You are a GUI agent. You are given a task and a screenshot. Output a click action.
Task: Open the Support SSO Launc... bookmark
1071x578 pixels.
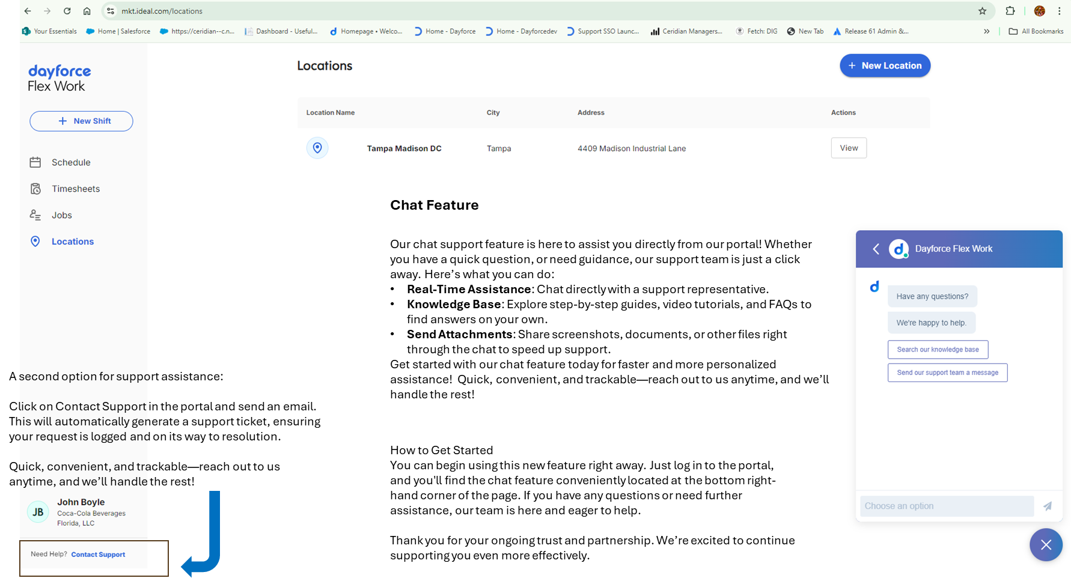click(603, 31)
